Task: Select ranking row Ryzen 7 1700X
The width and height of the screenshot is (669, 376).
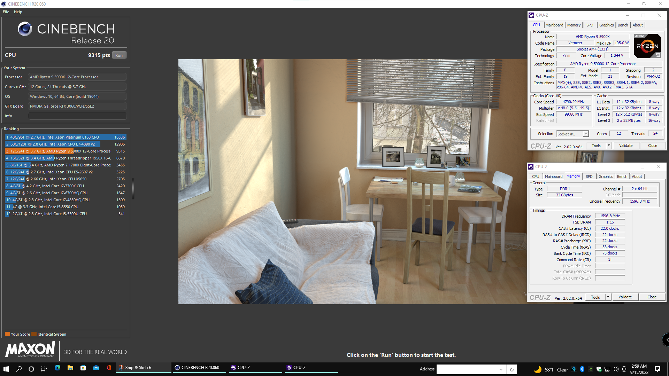Action: pos(66,165)
